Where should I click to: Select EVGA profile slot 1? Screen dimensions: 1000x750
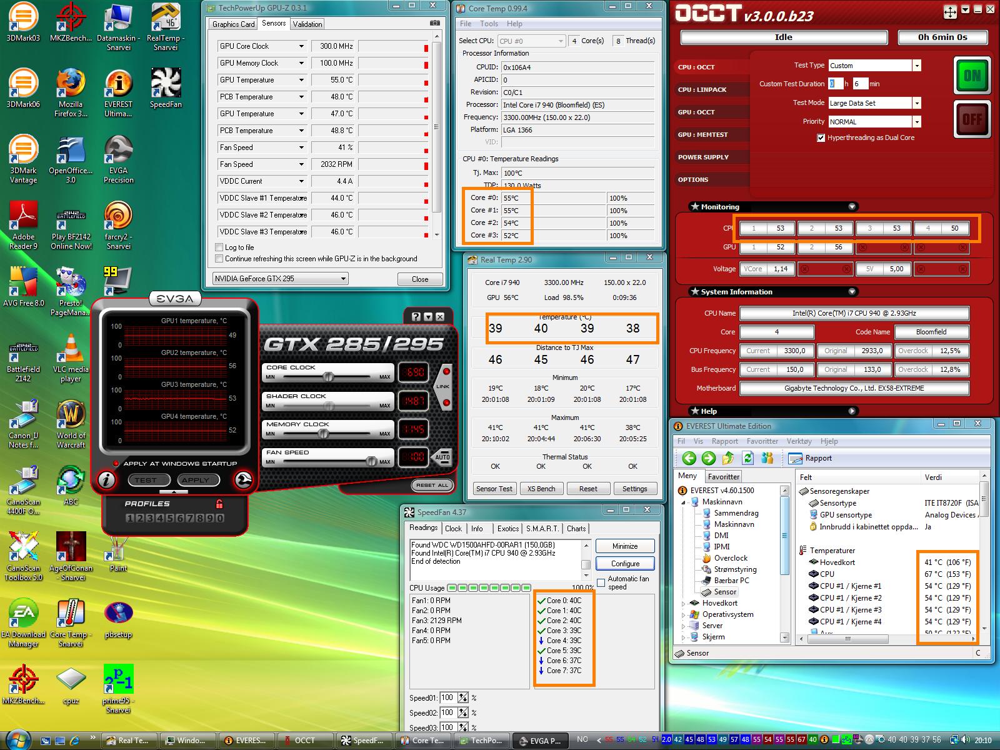pos(130,517)
